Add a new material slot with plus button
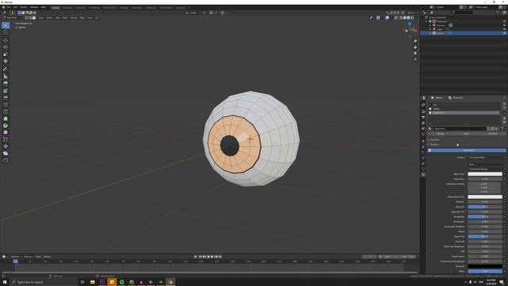This screenshot has width=508, height=286. (504, 105)
